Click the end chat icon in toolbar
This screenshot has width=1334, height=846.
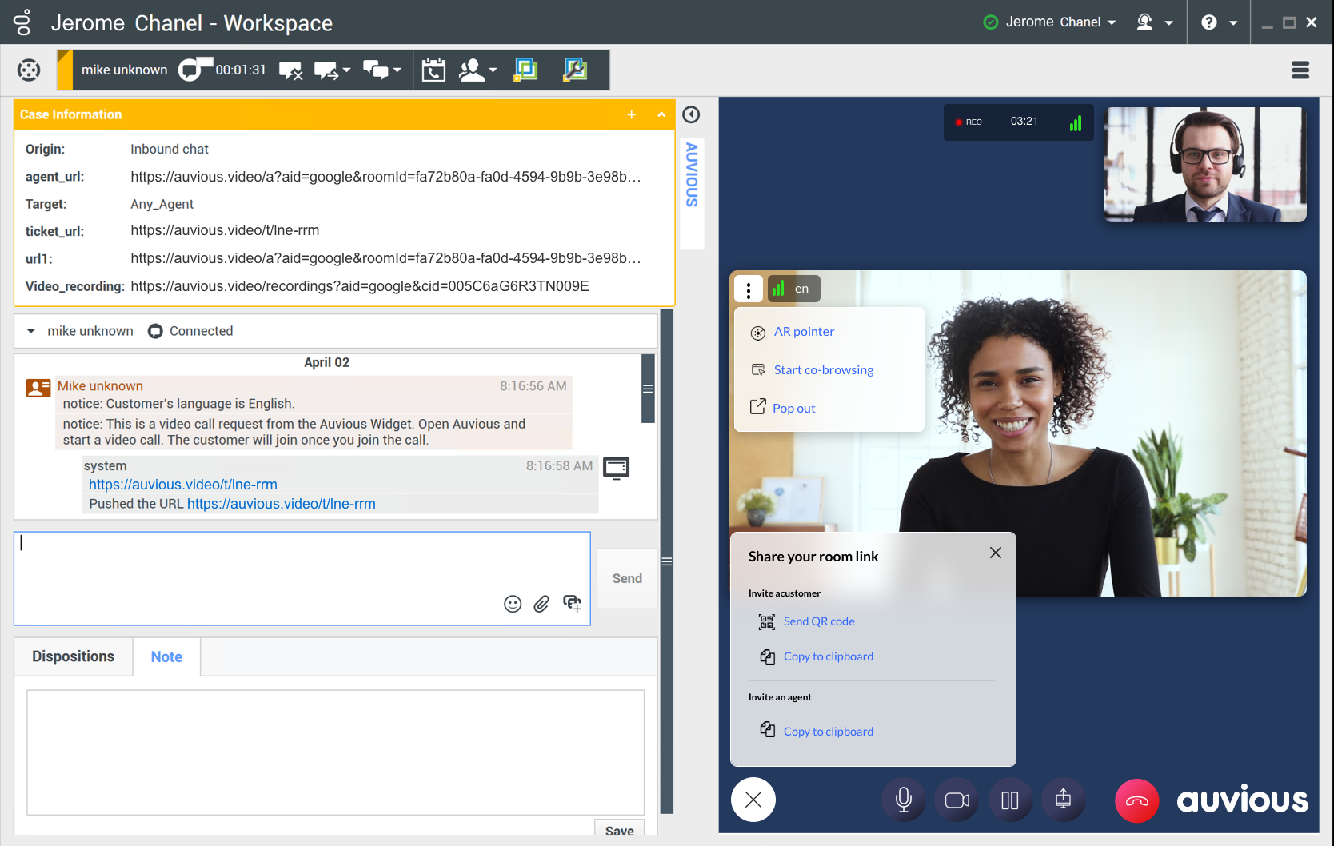coord(290,70)
